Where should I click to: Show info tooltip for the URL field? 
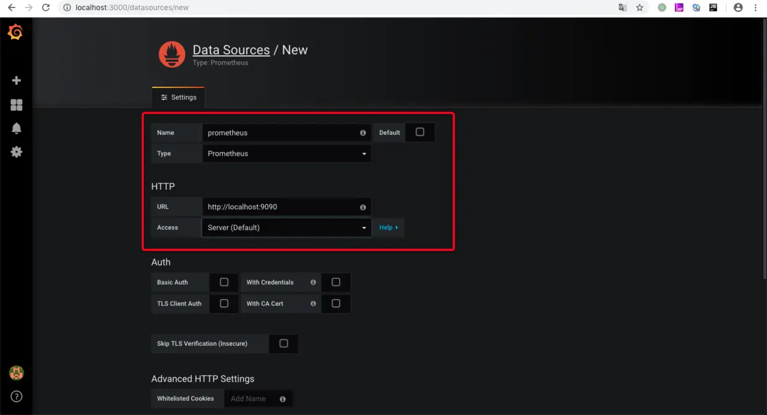pos(363,207)
